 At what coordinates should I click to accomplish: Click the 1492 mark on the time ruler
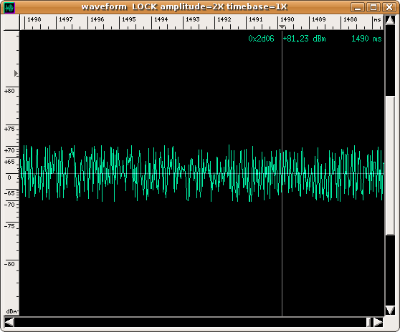click(224, 19)
